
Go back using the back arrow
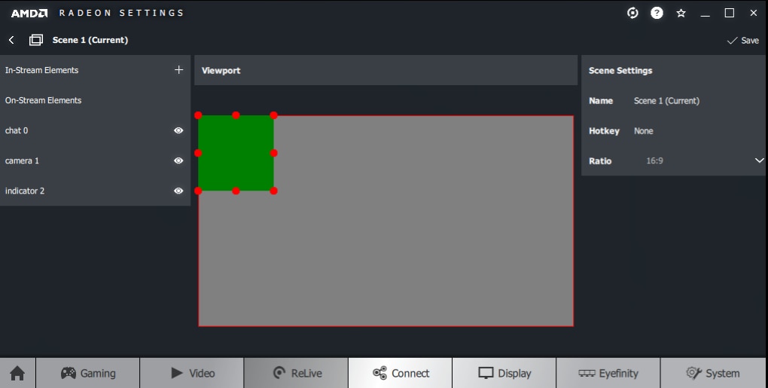click(11, 40)
